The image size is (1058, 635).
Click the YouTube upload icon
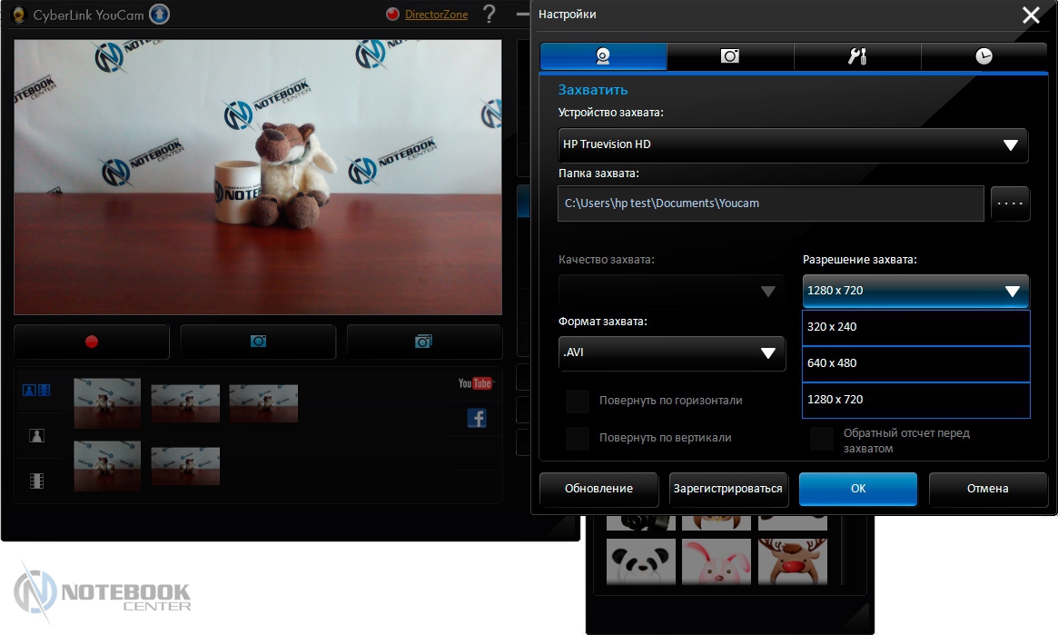click(475, 383)
